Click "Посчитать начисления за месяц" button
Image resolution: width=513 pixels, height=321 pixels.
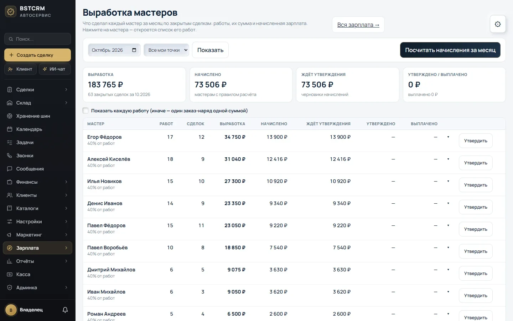click(x=450, y=50)
